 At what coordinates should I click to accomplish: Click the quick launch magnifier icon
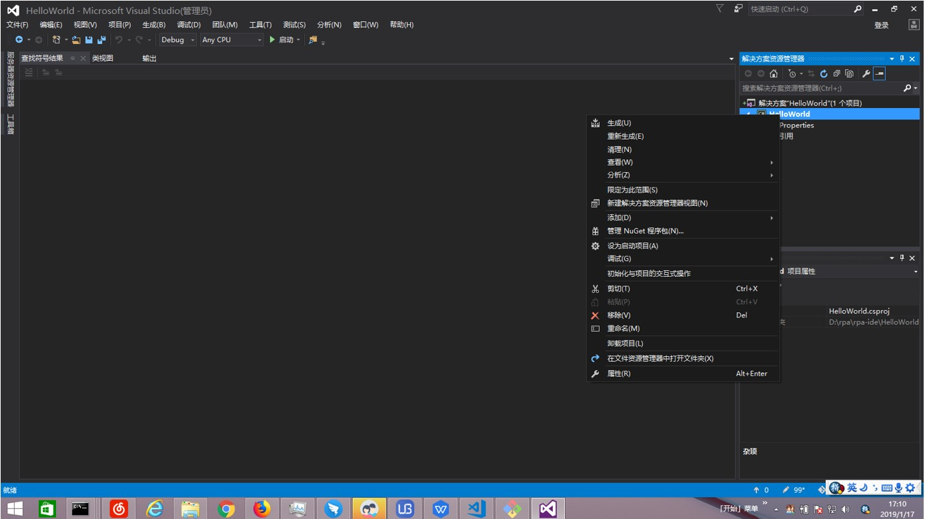(858, 9)
